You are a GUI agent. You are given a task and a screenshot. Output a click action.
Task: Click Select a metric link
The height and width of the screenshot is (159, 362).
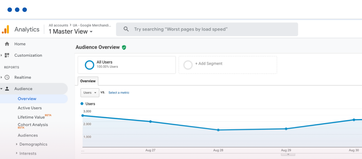119,93
